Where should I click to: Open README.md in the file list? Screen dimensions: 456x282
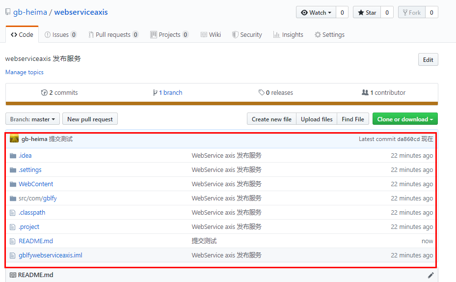point(36,241)
